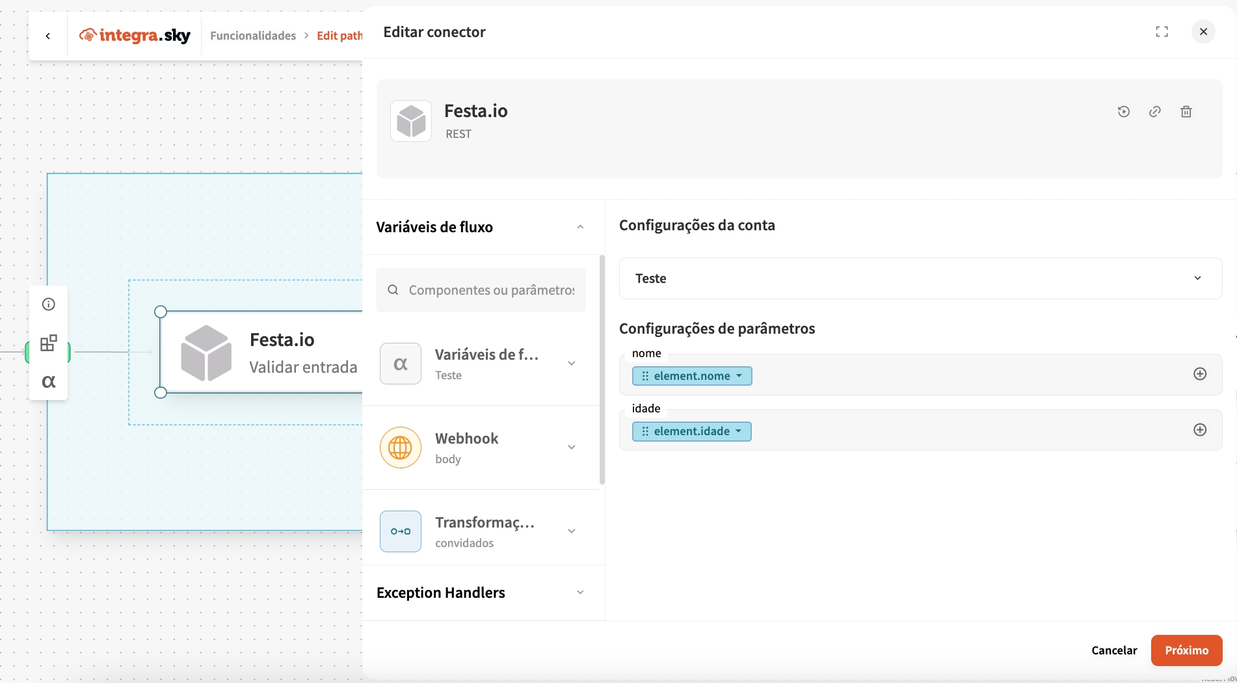The image size is (1237, 683).
Task: Open the element.idade tag dropdown
Action: click(x=738, y=431)
